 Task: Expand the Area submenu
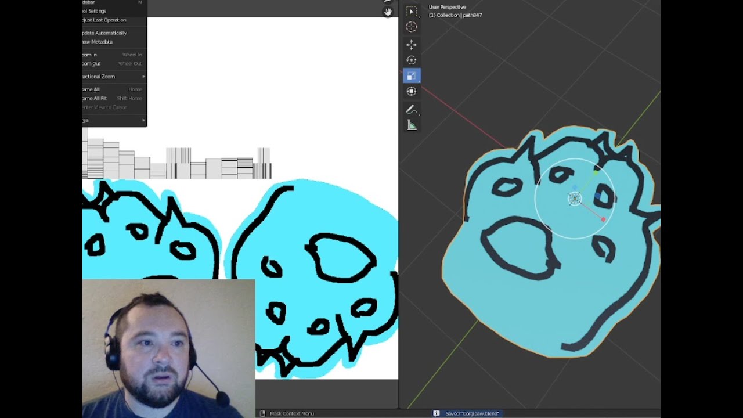coord(114,120)
